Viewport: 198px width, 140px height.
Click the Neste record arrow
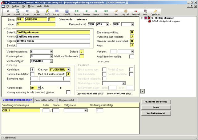pos(96,12)
